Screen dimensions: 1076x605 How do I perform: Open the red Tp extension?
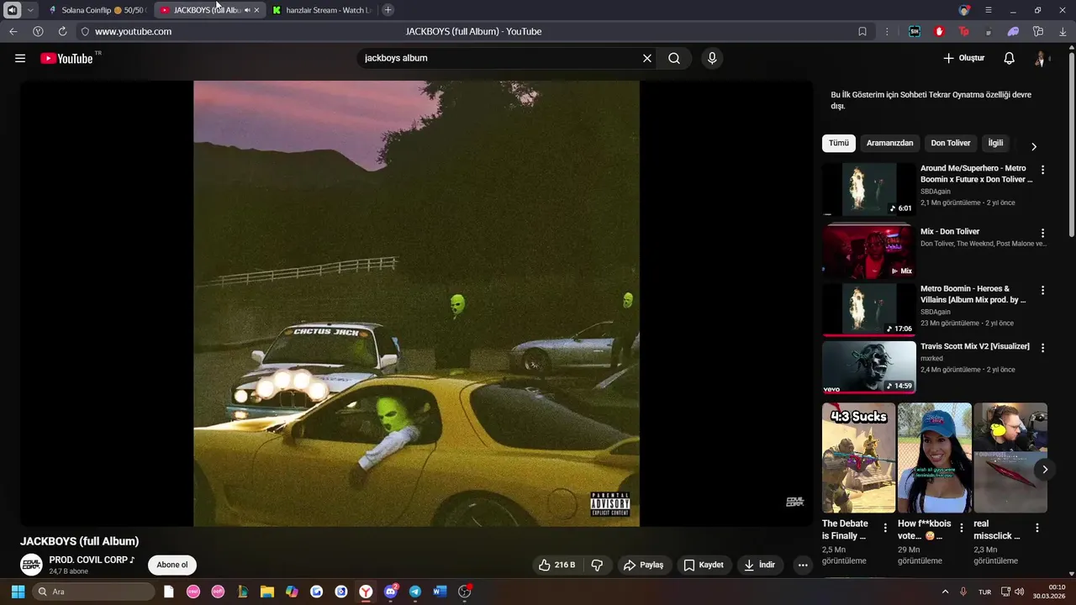[963, 32]
